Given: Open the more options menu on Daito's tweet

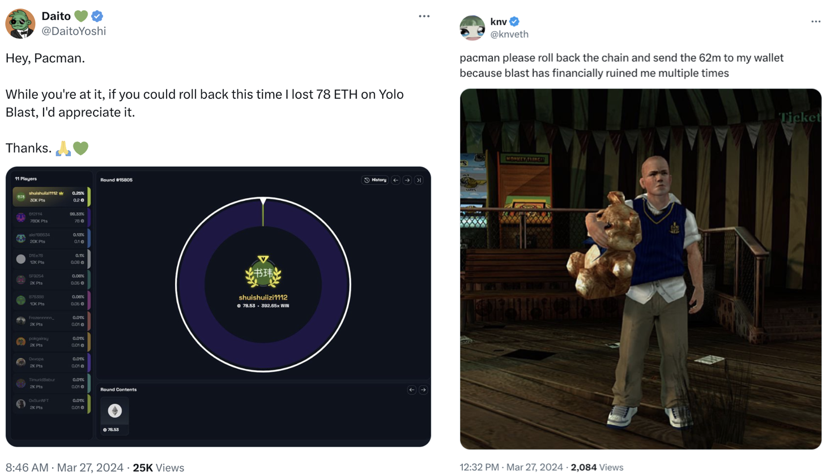Looking at the screenshot, I should (x=424, y=16).
